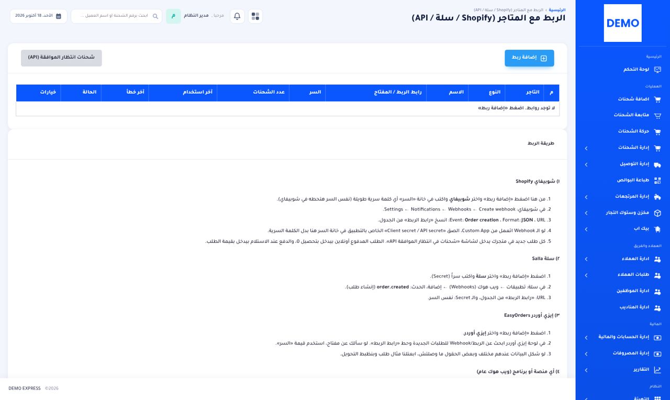Click the dashboard icon next to لوحة التحكم

coord(657,70)
